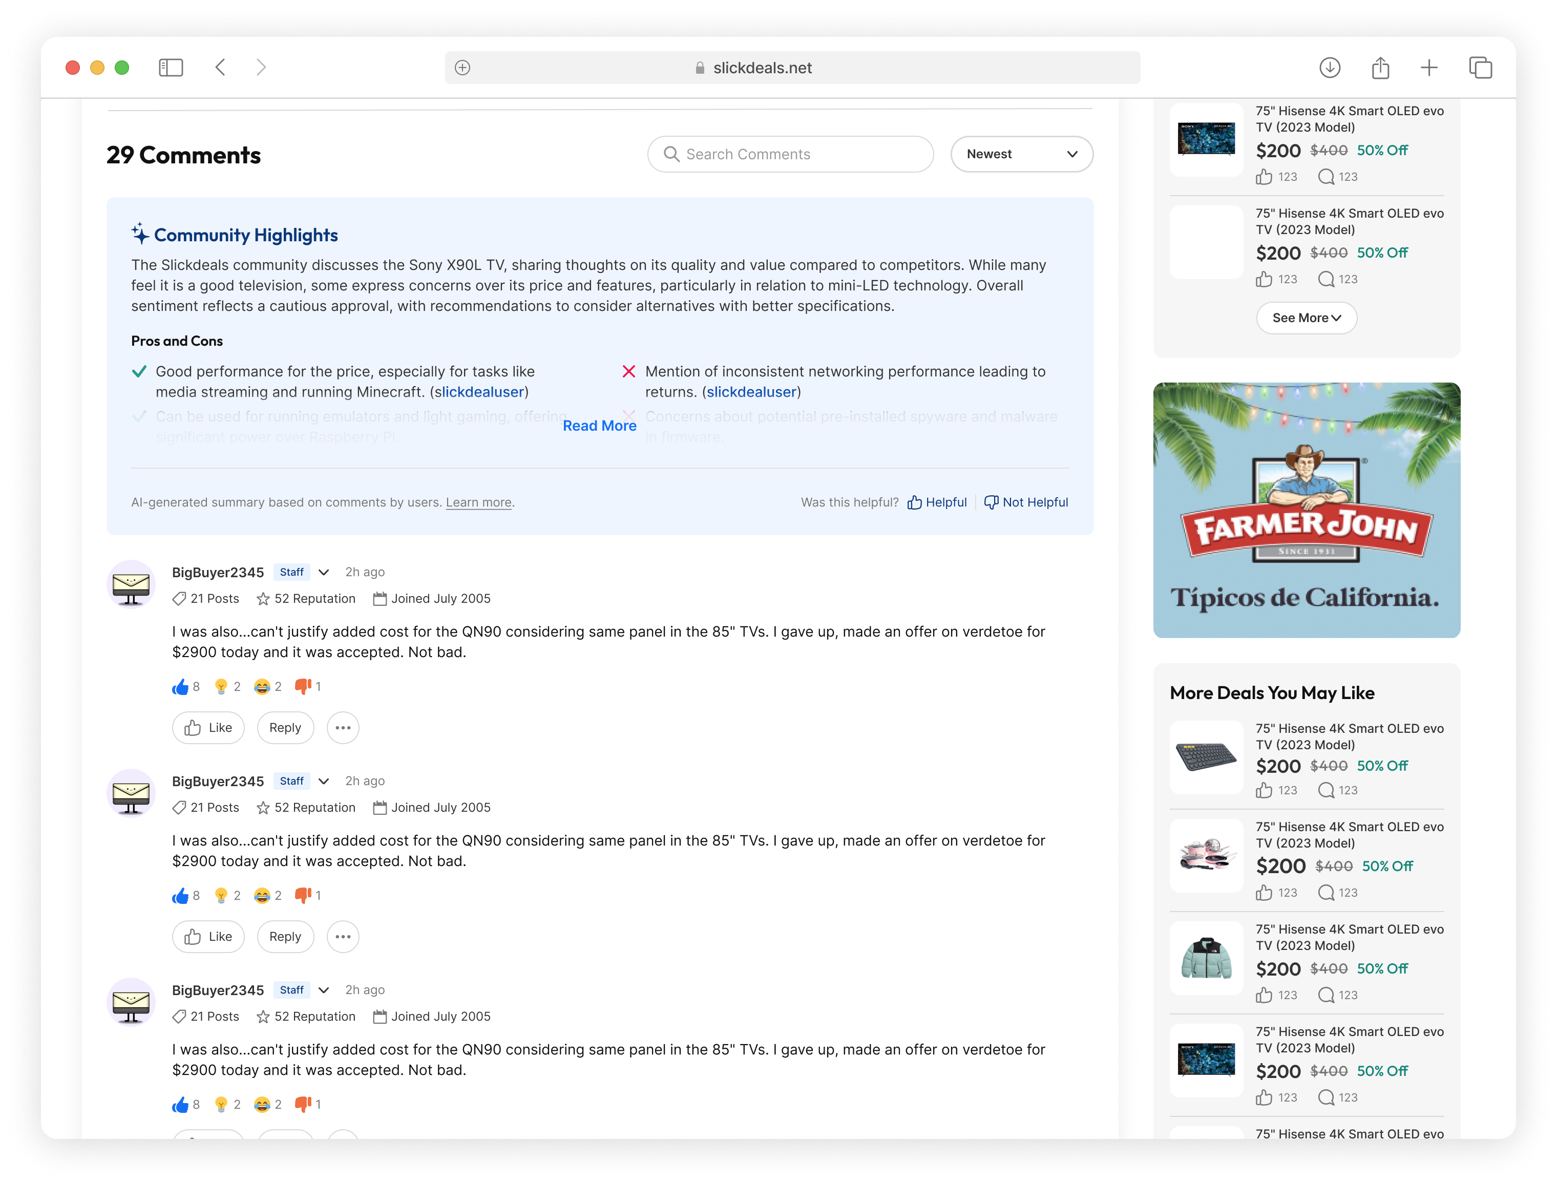The height and width of the screenshot is (1184, 1557).
Task: Click the Share icon in toolbar
Action: tap(1380, 68)
